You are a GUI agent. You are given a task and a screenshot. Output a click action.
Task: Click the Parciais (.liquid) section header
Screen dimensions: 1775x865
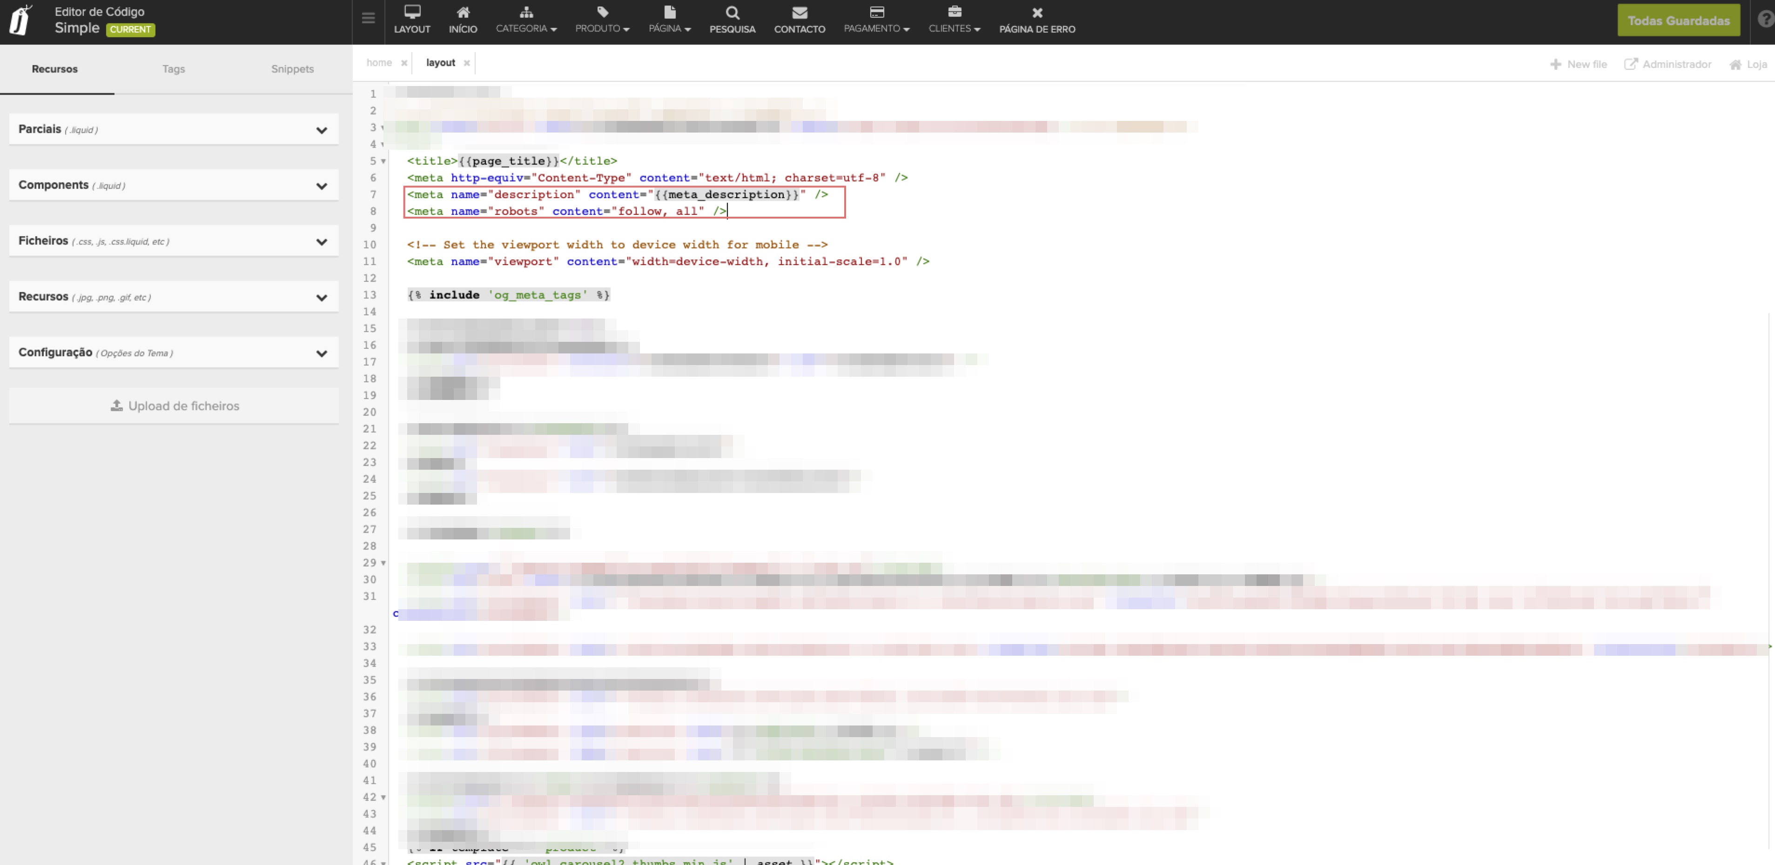(174, 129)
